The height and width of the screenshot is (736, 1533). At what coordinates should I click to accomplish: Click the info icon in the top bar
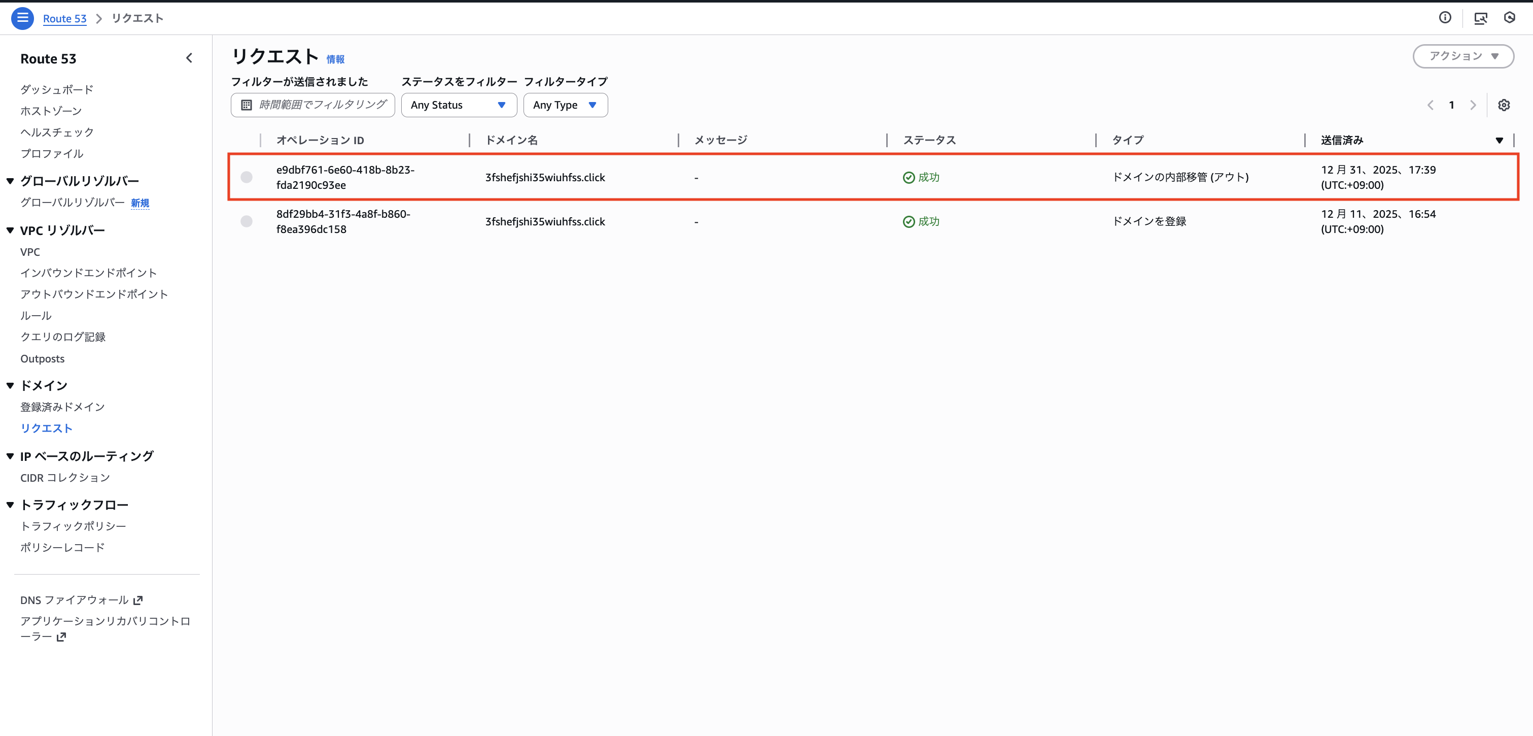(x=1446, y=17)
